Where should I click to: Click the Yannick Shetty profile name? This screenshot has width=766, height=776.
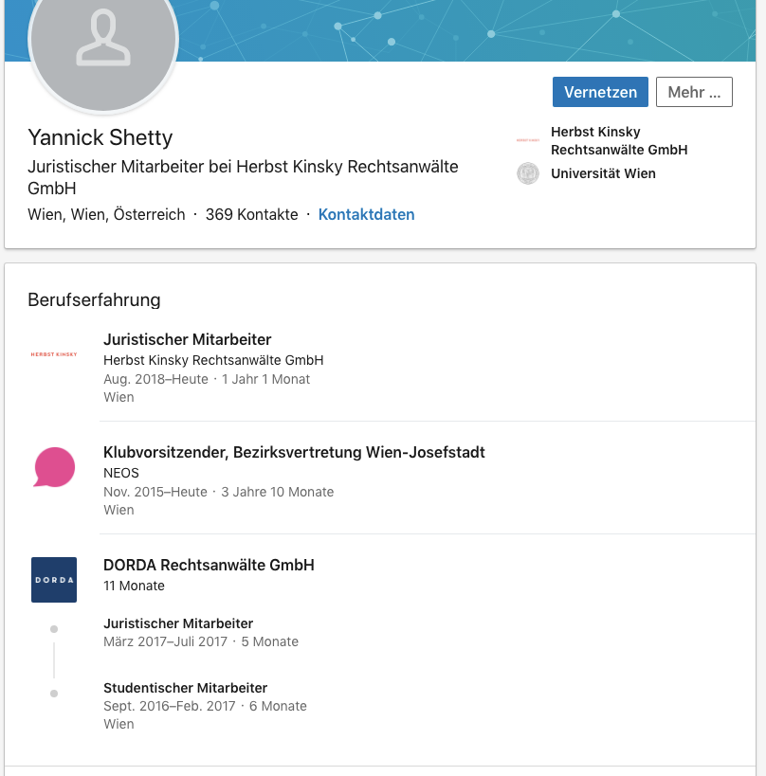(x=100, y=137)
